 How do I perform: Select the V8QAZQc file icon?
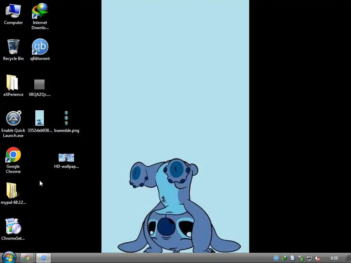40,88
